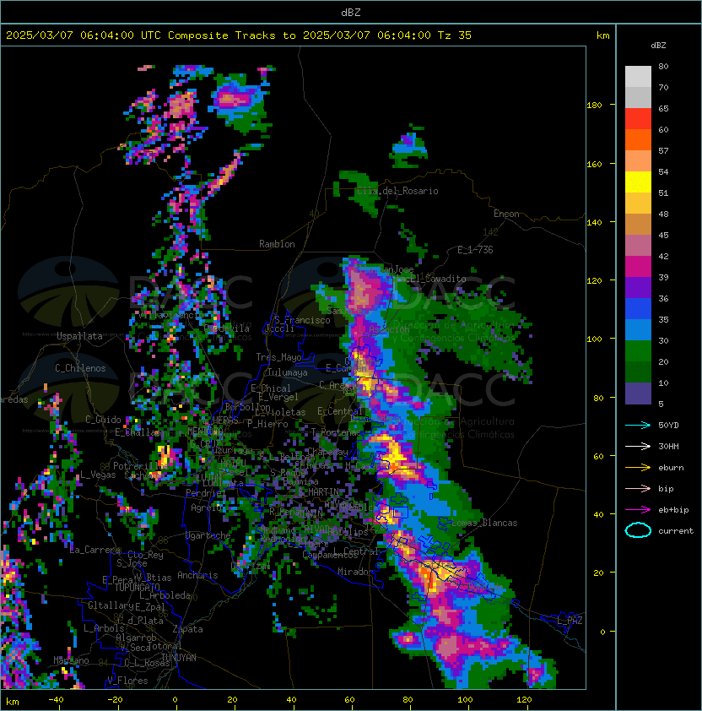
Task: Pick the magenta 39–42 dBZ swatch
Action: [x=638, y=267]
